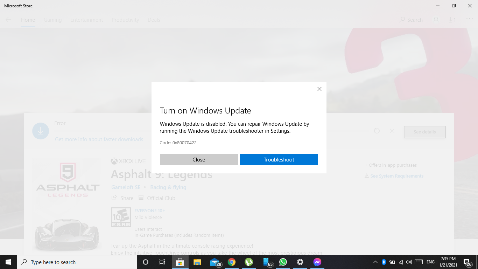Open the EVERYONE 10+ rating link
Screen dimensions: 478x269
[150, 211]
